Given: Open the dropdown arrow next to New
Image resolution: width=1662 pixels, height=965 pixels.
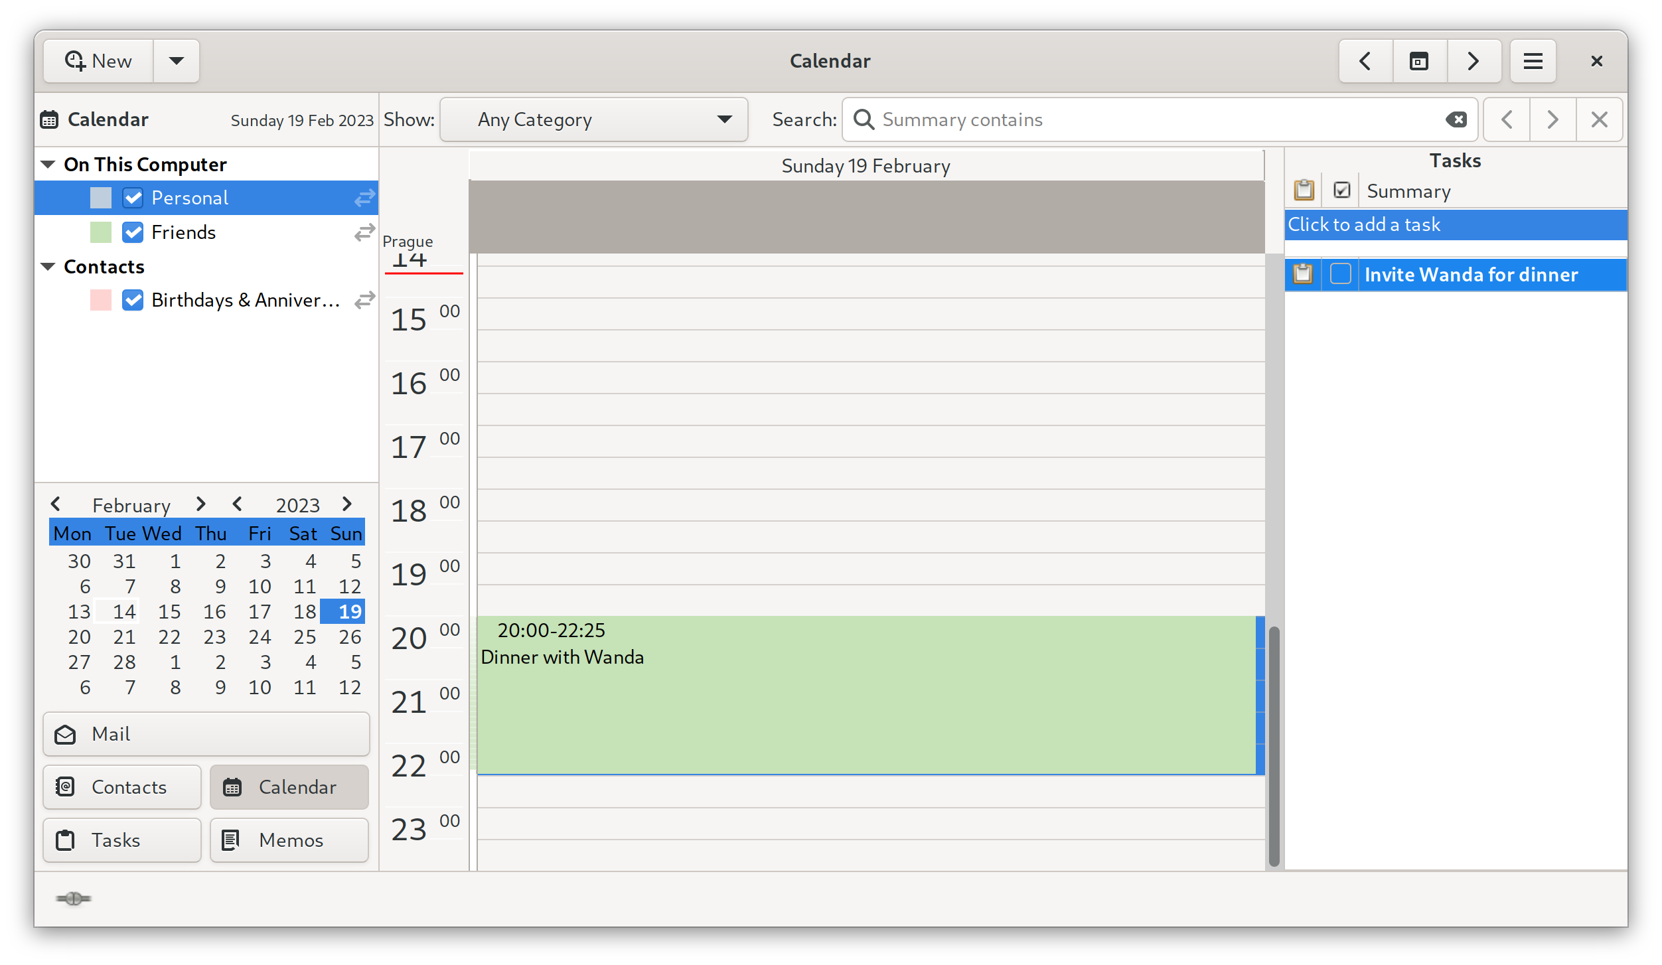Looking at the screenshot, I should click(176, 61).
